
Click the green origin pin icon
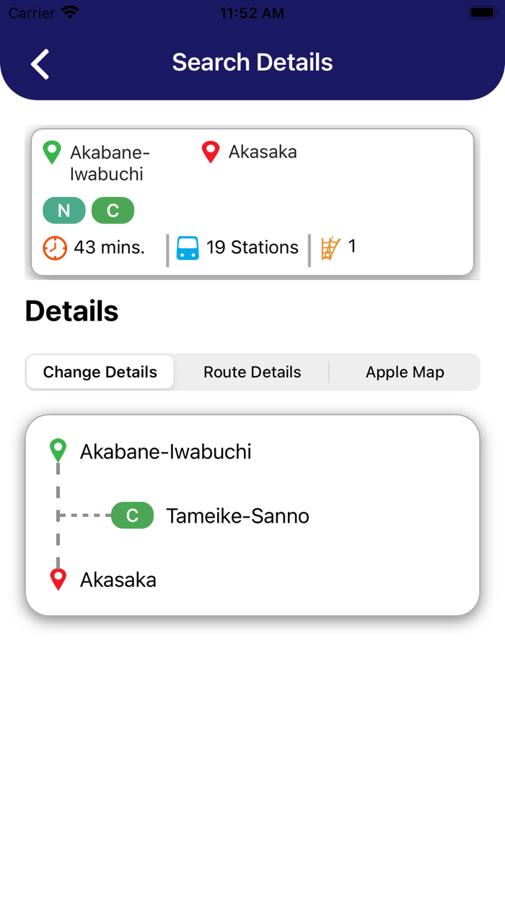51,152
